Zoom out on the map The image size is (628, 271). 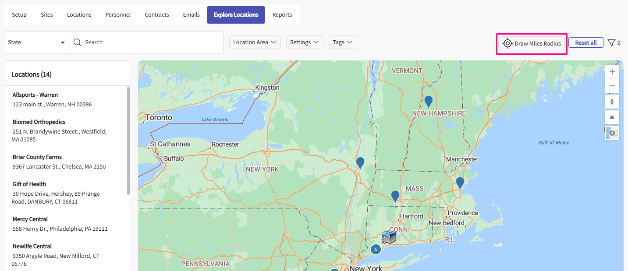612,86
